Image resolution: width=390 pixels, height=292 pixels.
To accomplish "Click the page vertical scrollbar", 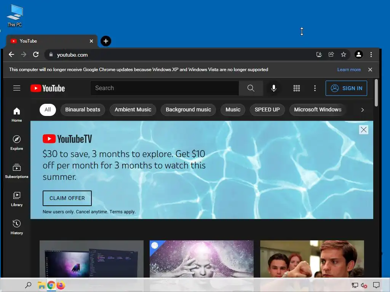I will tap(376, 93).
